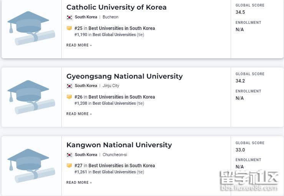Click South Korea flag under Catholic University
Viewport: 284px width, 196px height.
pyautogui.click(x=69, y=17)
